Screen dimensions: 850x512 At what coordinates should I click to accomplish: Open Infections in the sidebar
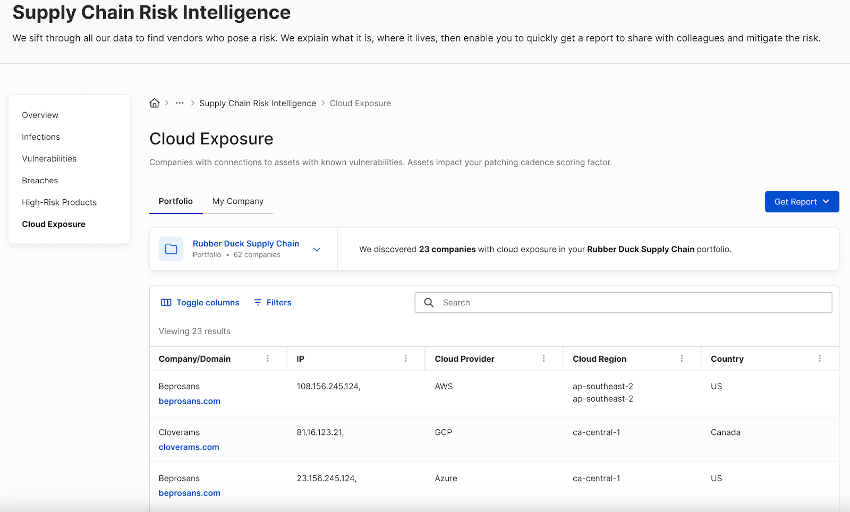click(41, 137)
